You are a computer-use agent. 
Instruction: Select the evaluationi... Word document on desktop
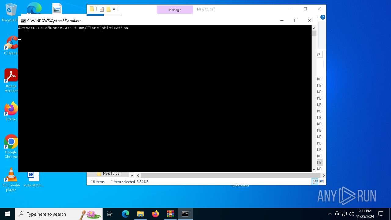[x=34, y=179]
